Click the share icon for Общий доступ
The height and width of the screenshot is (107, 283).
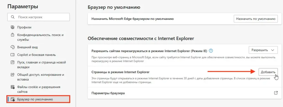click(x=12, y=75)
